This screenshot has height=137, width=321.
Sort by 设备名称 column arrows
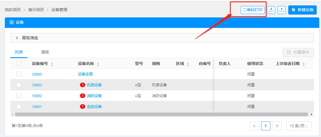pos(98,64)
